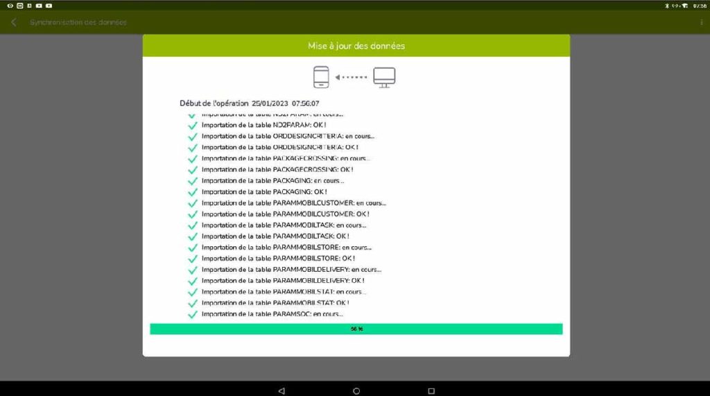Click checkmark beside PARAMMOBILTASK: en cours

point(193,225)
